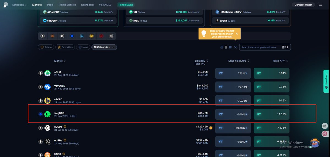Sort by Fixed APY column

tap(280, 61)
